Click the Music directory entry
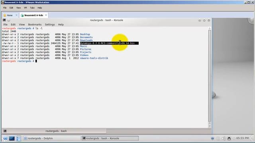This screenshot has width=255, height=143. pos(83,46)
